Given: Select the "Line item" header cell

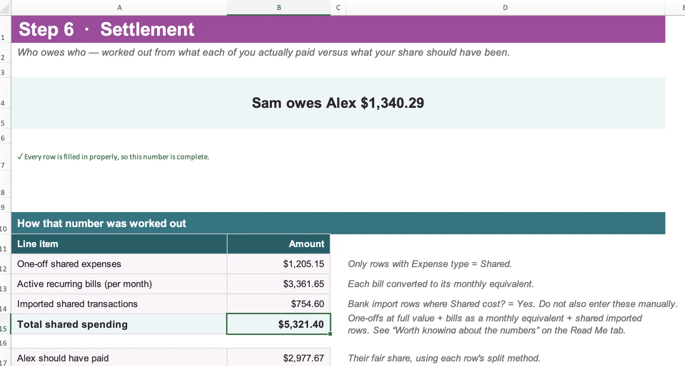Looking at the screenshot, I should coord(119,244).
